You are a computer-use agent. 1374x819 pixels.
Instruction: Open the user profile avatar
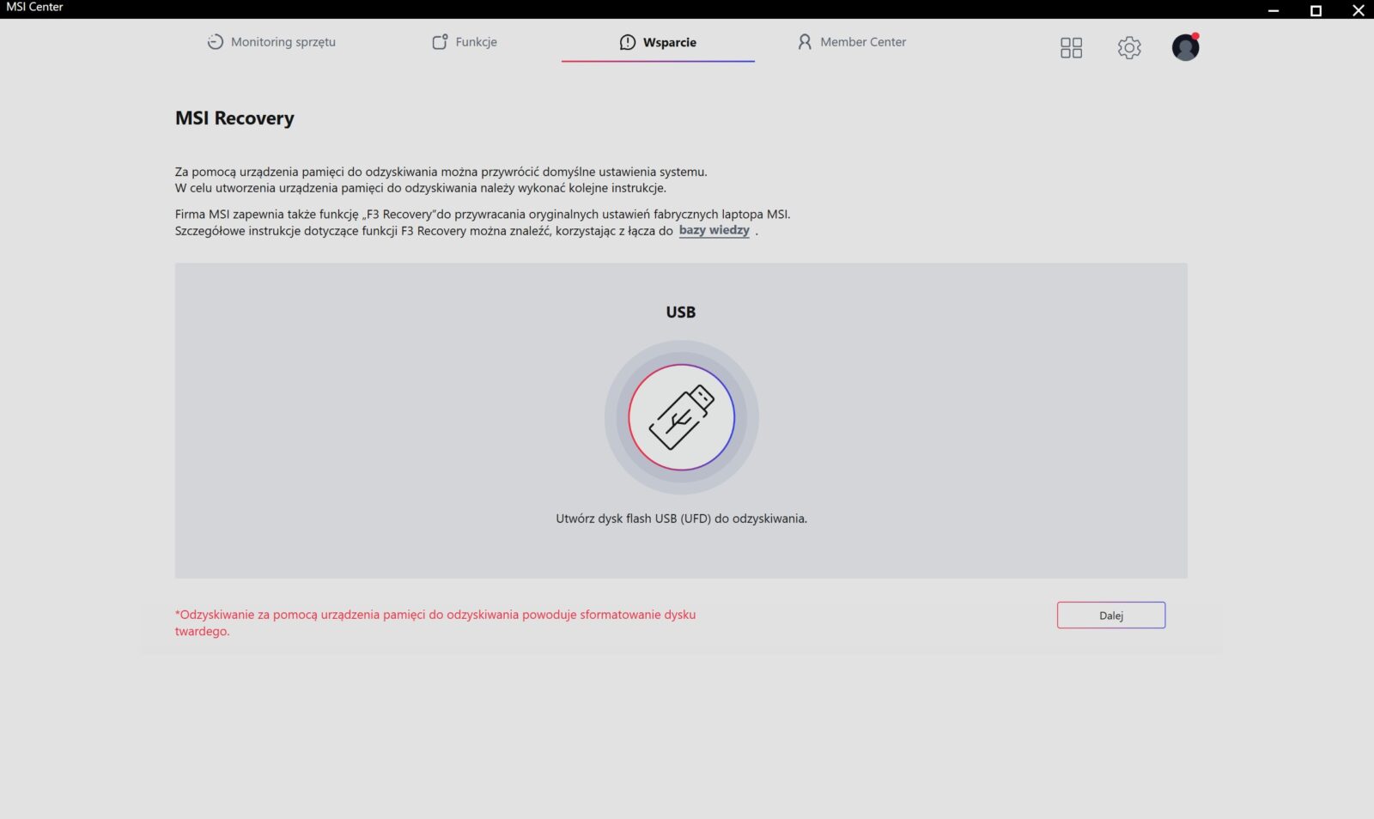pyautogui.click(x=1185, y=47)
